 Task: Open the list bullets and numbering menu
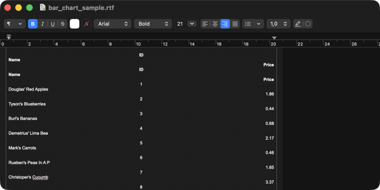coord(253,24)
